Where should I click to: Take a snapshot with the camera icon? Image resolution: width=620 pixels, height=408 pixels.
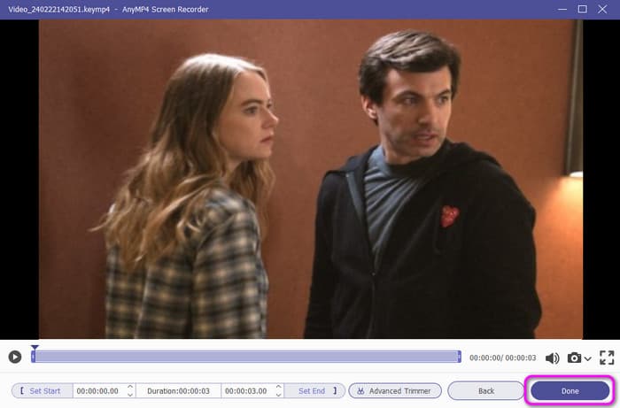tap(574, 358)
